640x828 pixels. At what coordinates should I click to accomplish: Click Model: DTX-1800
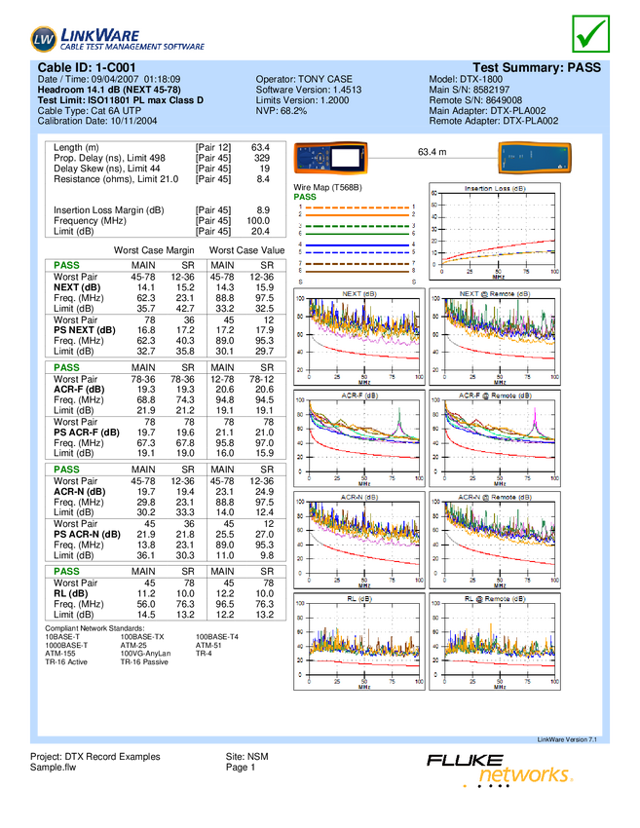point(466,79)
